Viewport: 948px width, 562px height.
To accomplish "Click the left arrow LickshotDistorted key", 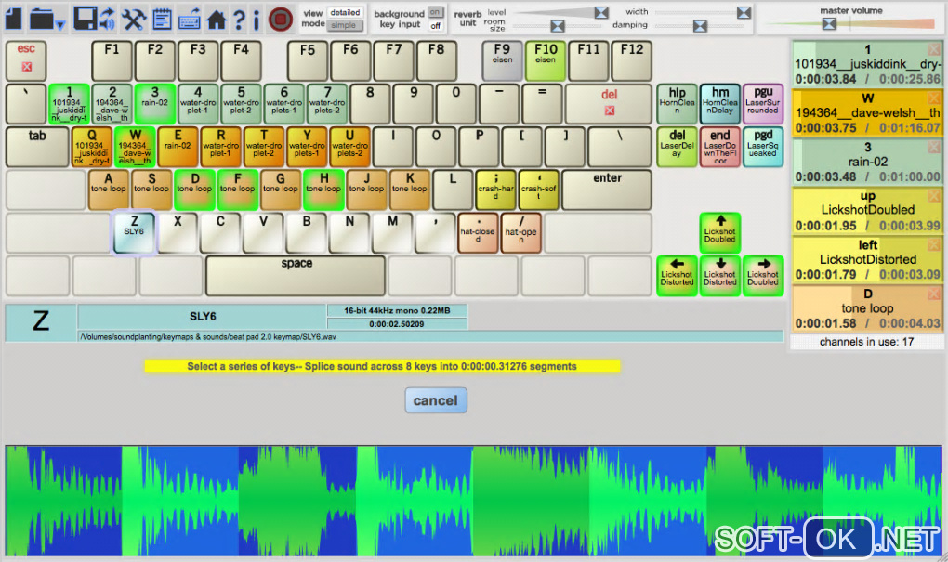I will click(x=678, y=276).
